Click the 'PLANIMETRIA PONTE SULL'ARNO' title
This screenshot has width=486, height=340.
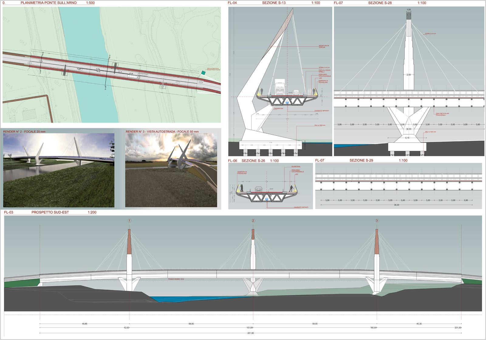49,3
